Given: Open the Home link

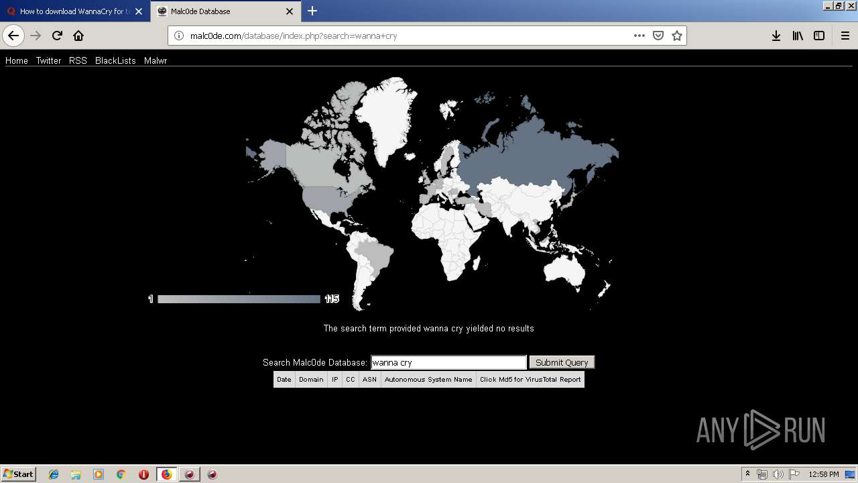Looking at the screenshot, I should point(17,60).
